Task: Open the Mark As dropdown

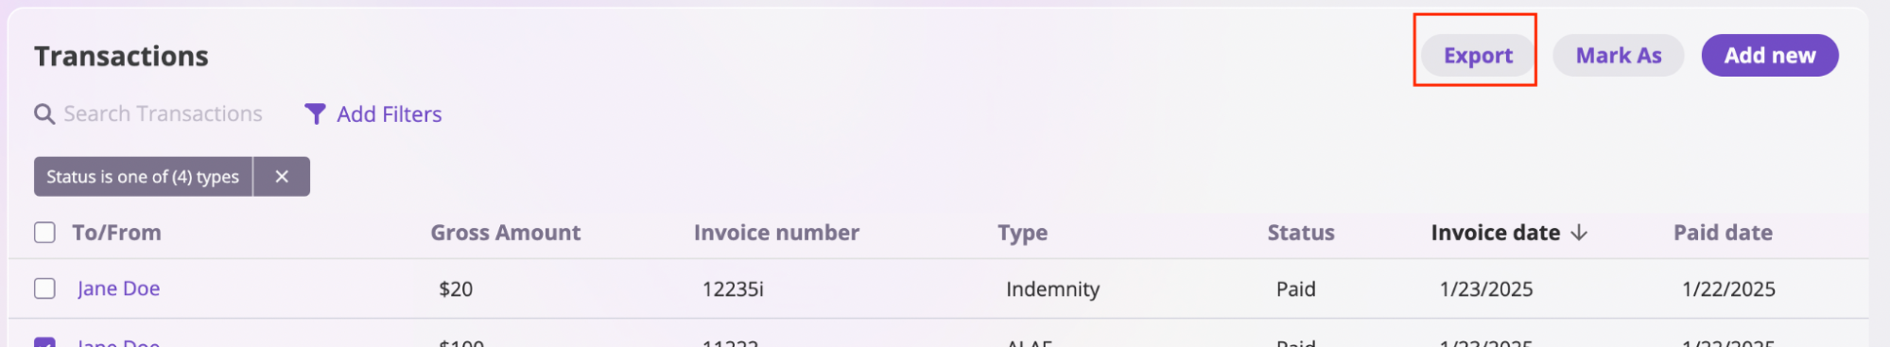Action: coord(1618,56)
